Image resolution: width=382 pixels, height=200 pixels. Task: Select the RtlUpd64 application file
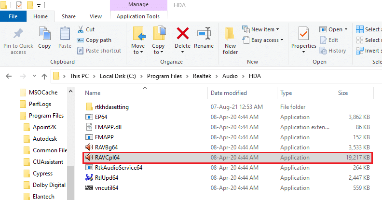tap(102, 177)
